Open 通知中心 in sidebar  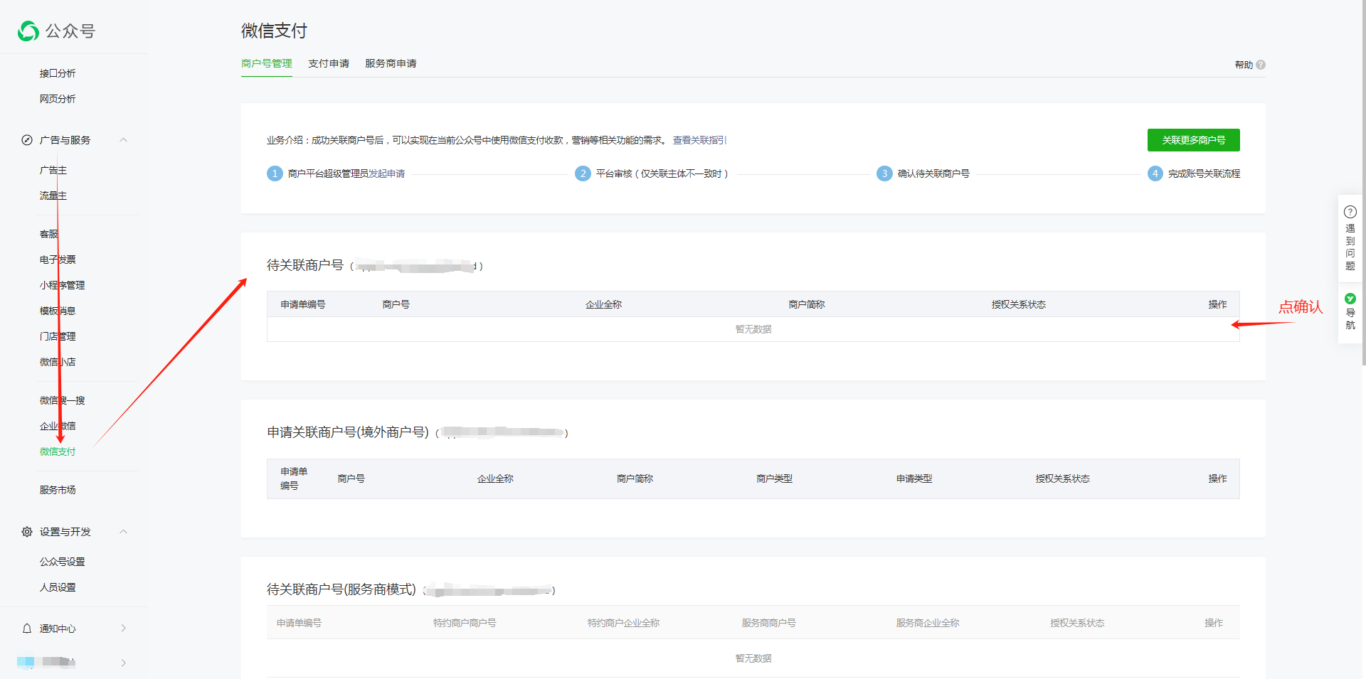point(58,629)
